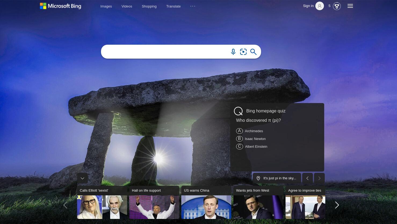397x224 pixels.
Task: Select answer C Albert Einstein
Action: 252,146
